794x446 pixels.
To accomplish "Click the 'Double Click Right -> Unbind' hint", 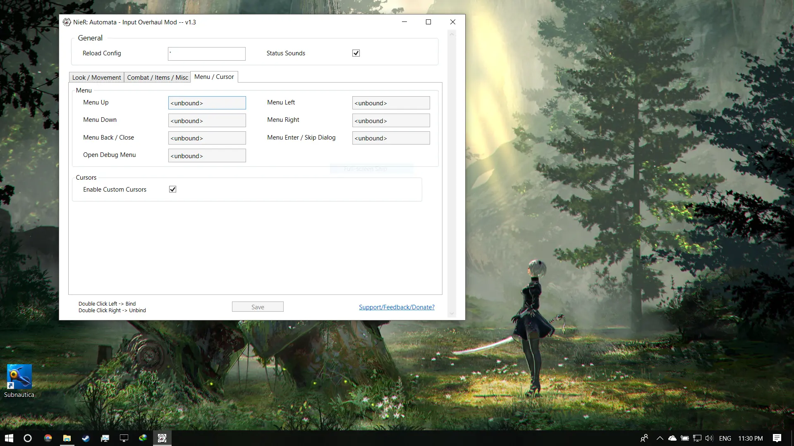I will (112, 310).
